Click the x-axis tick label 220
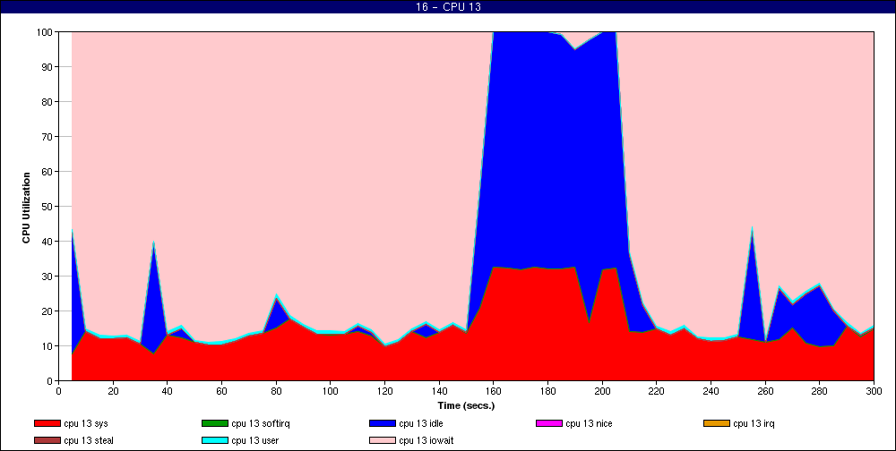 [x=657, y=391]
